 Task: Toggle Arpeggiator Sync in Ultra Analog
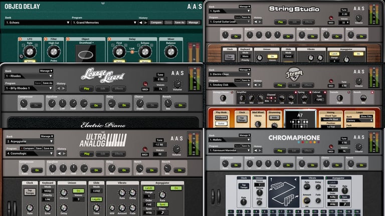pyautogui.click(x=162, y=204)
